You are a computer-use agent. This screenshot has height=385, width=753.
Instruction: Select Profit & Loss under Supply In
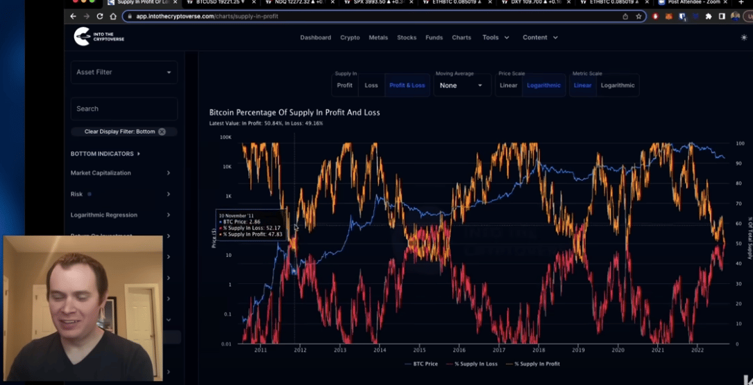coord(407,85)
